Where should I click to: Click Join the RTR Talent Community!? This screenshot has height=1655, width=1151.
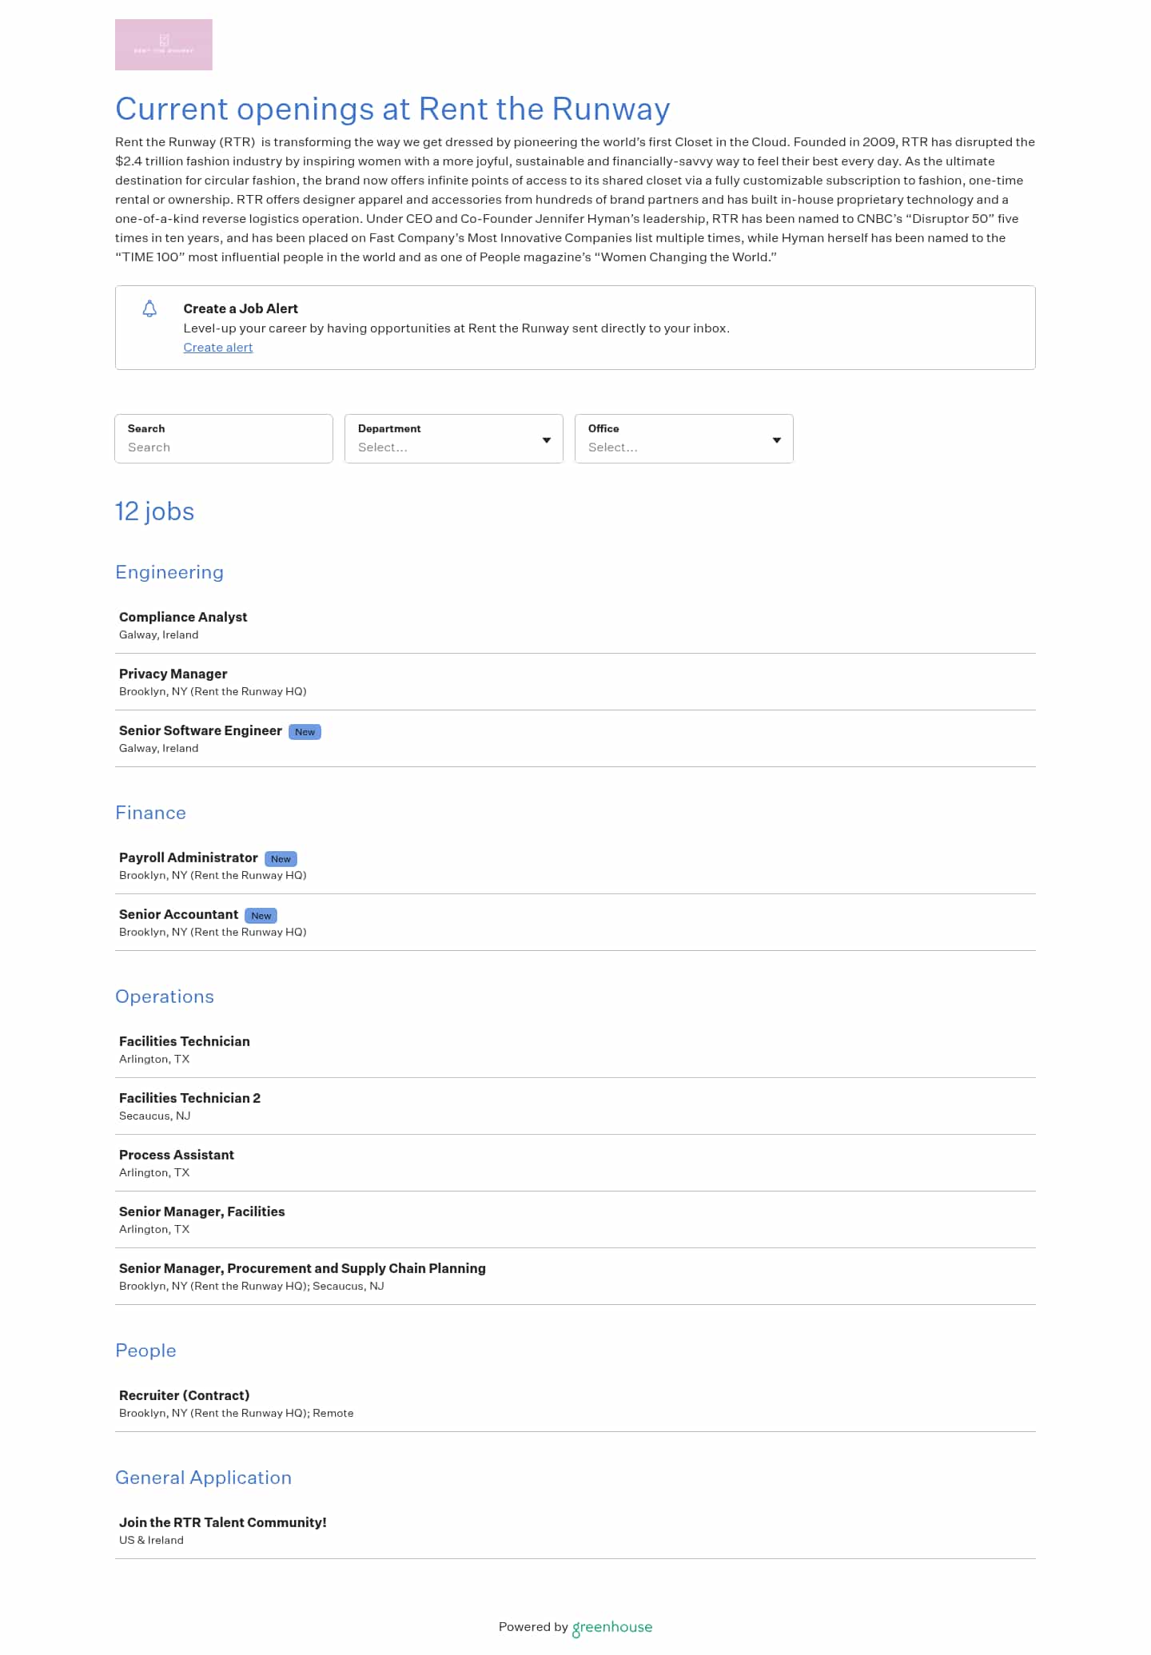pyautogui.click(x=223, y=1522)
